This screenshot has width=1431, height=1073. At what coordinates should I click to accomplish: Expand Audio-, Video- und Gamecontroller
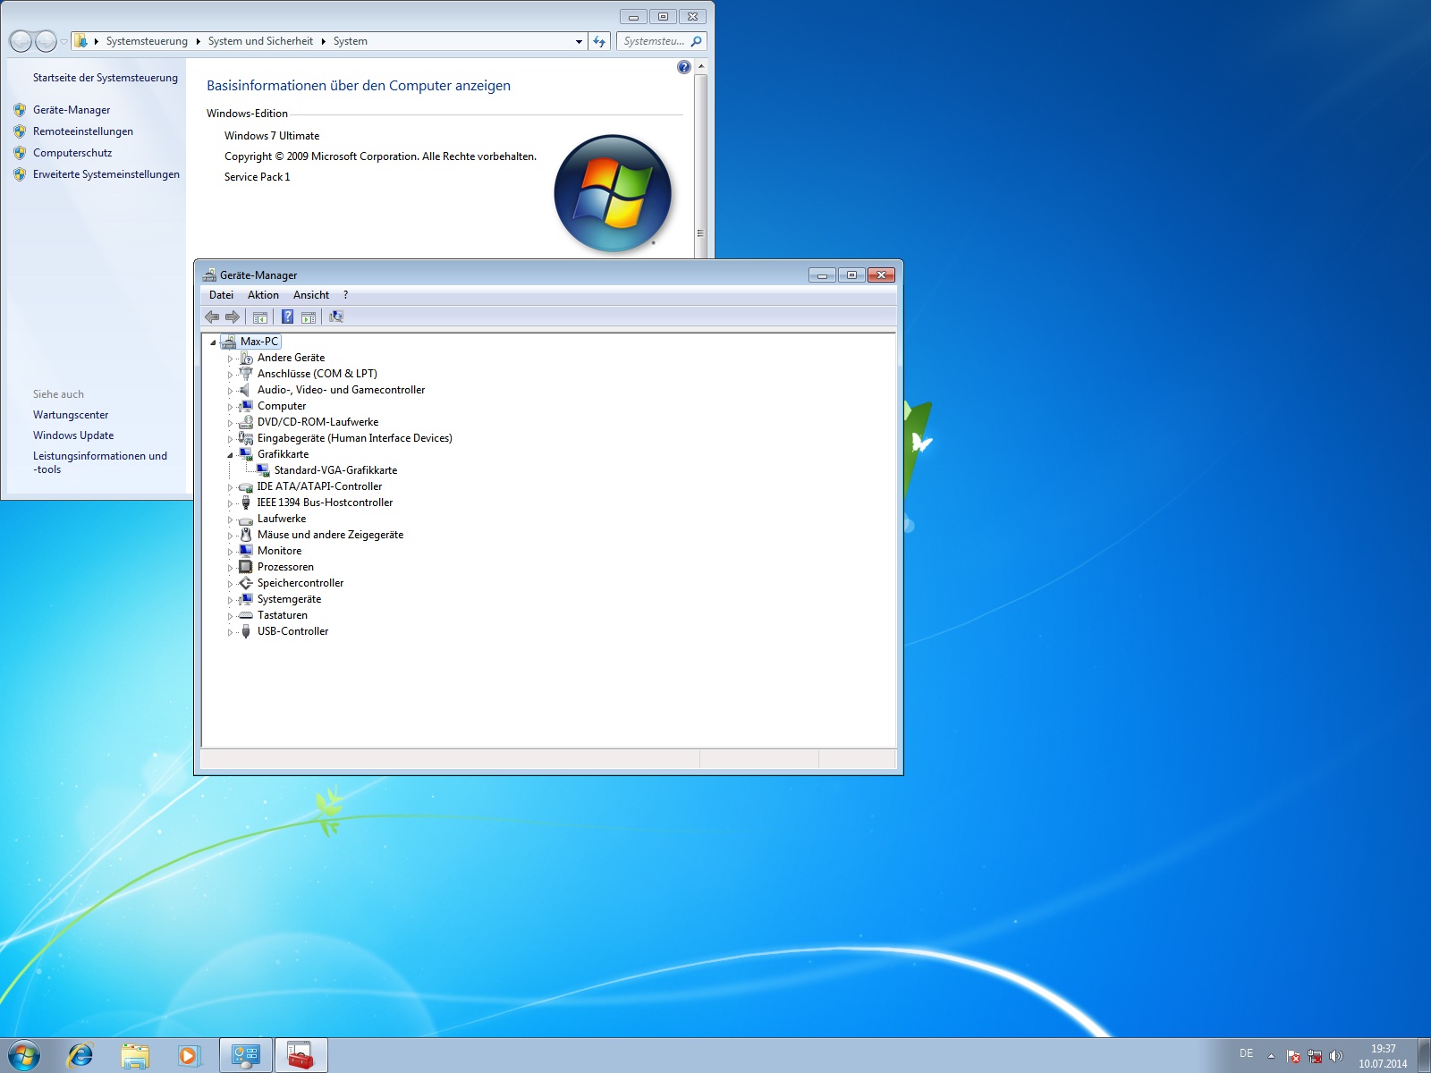230,391
